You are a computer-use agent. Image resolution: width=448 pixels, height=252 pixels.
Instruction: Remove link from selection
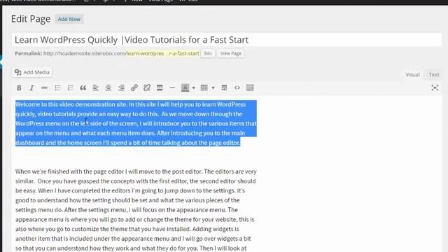point(147,87)
